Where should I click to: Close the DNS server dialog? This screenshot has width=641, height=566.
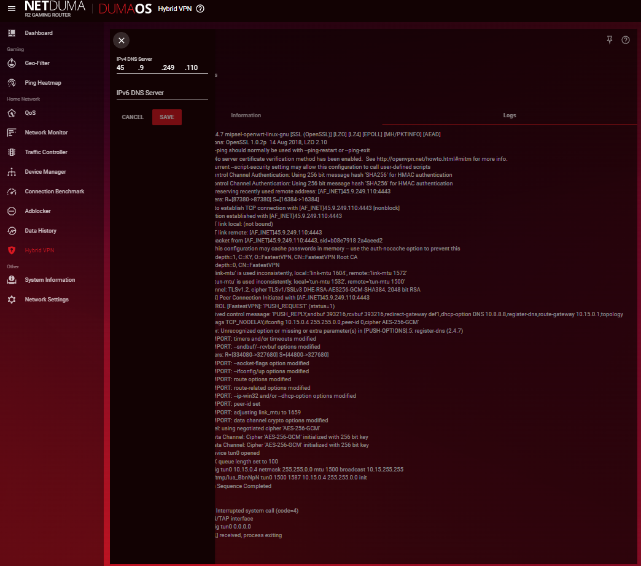click(x=122, y=41)
